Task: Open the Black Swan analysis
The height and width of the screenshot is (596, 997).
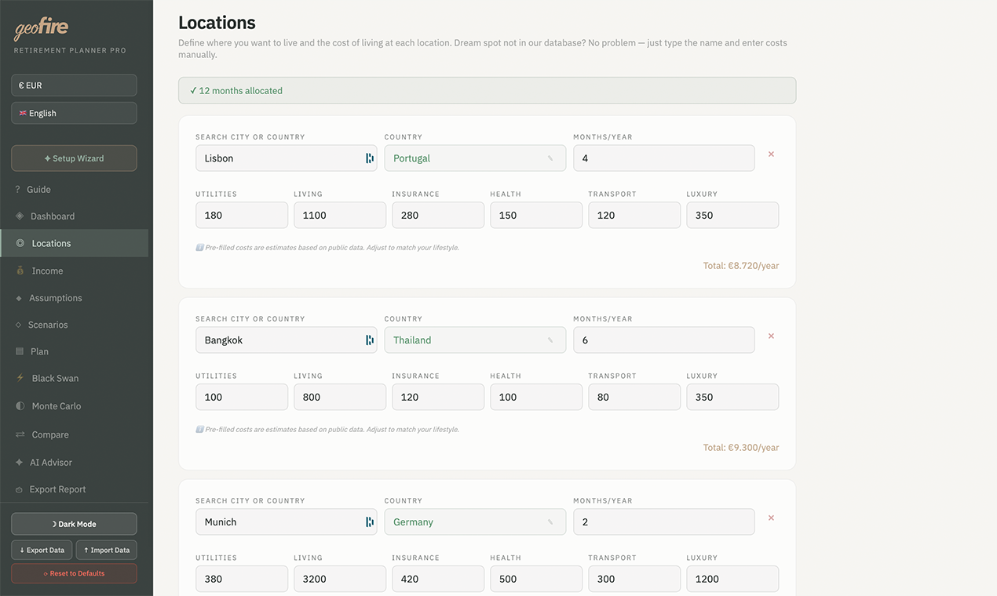Action: [53, 377]
